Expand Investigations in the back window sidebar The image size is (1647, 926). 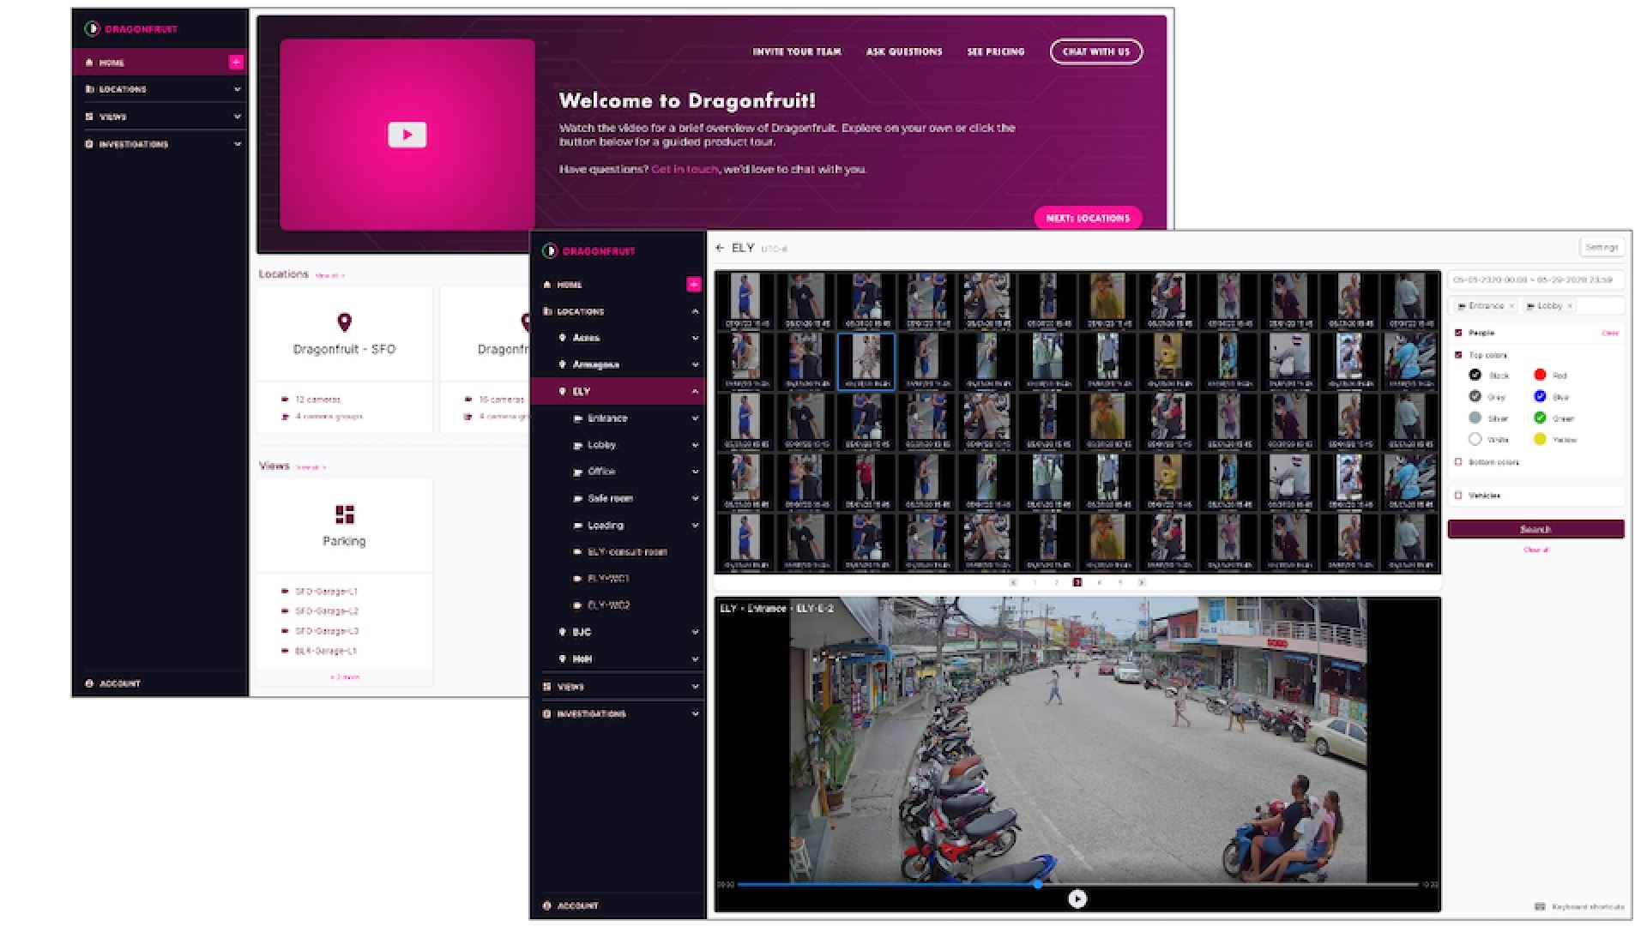[238, 144]
